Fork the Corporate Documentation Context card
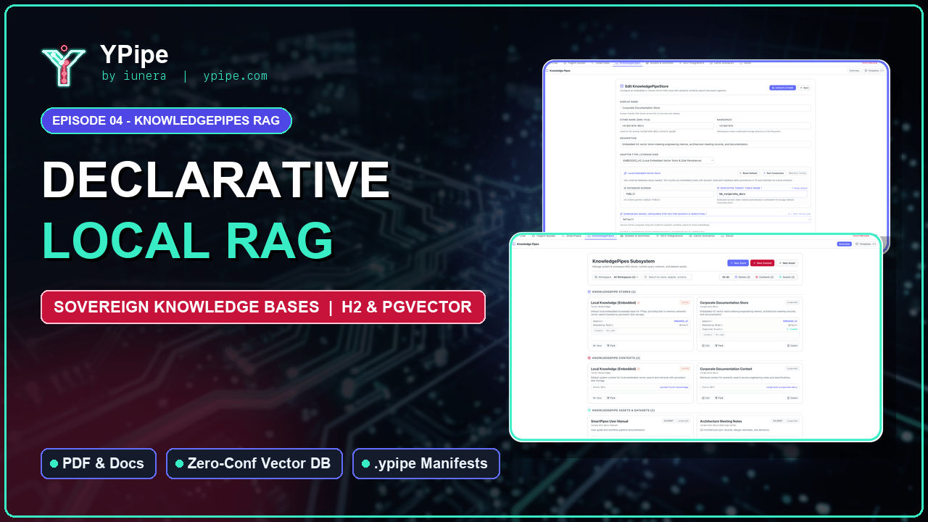The height and width of the screenshot is (522, 928). point(719,398)
